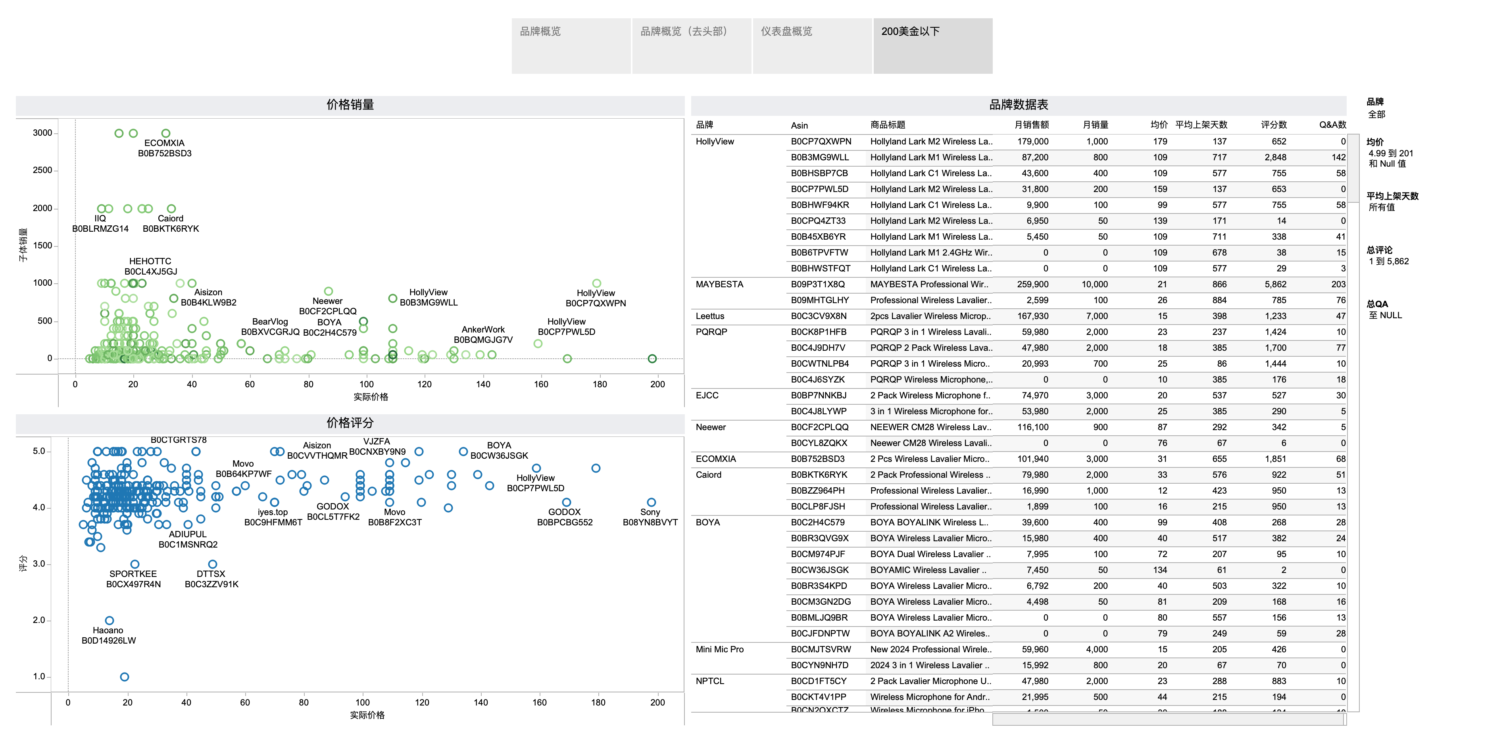Screen dimensions: 1503x742
Task: Click the 评分数 column header
Action: [1274, 125]
